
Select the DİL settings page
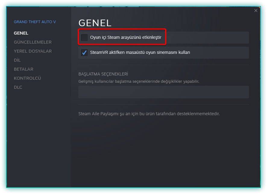click(17, 60)
